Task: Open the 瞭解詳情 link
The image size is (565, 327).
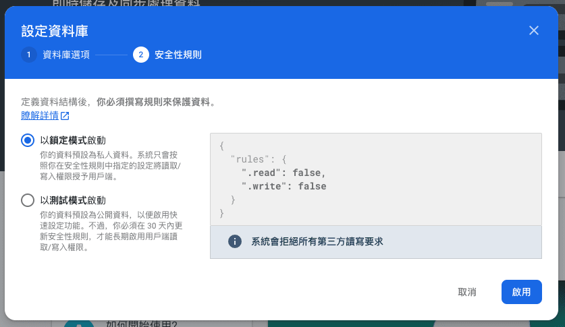Action: click(40, 115)
